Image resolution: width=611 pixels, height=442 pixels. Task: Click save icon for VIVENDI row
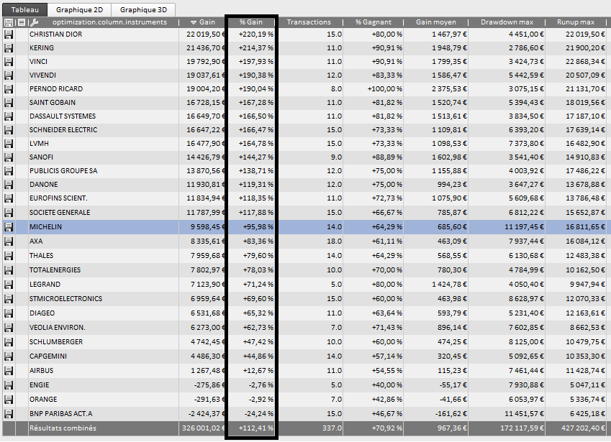(x=9, y=75)
